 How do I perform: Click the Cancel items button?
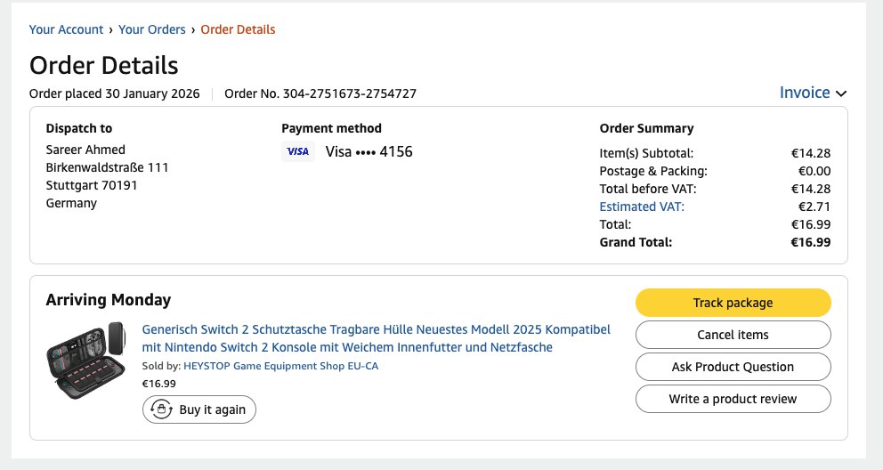[733, 335]
